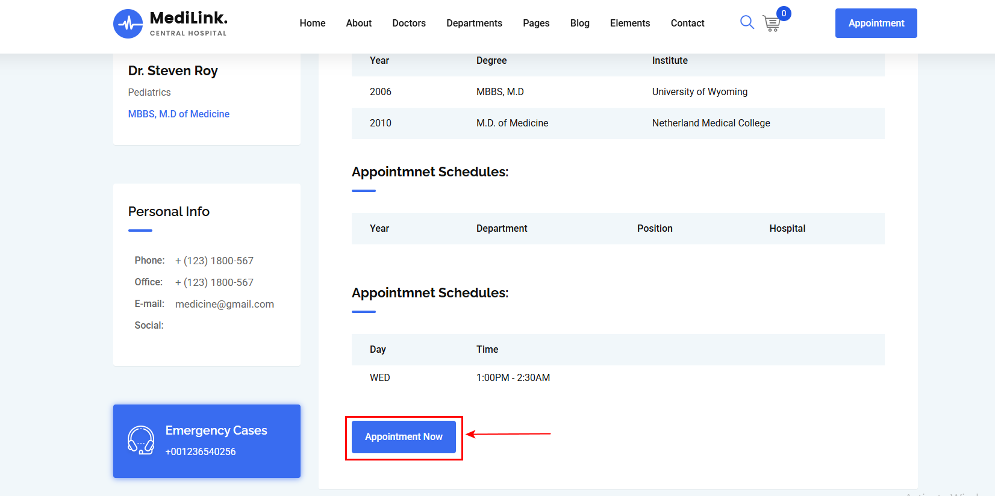Open the Blog menu item

580,23
